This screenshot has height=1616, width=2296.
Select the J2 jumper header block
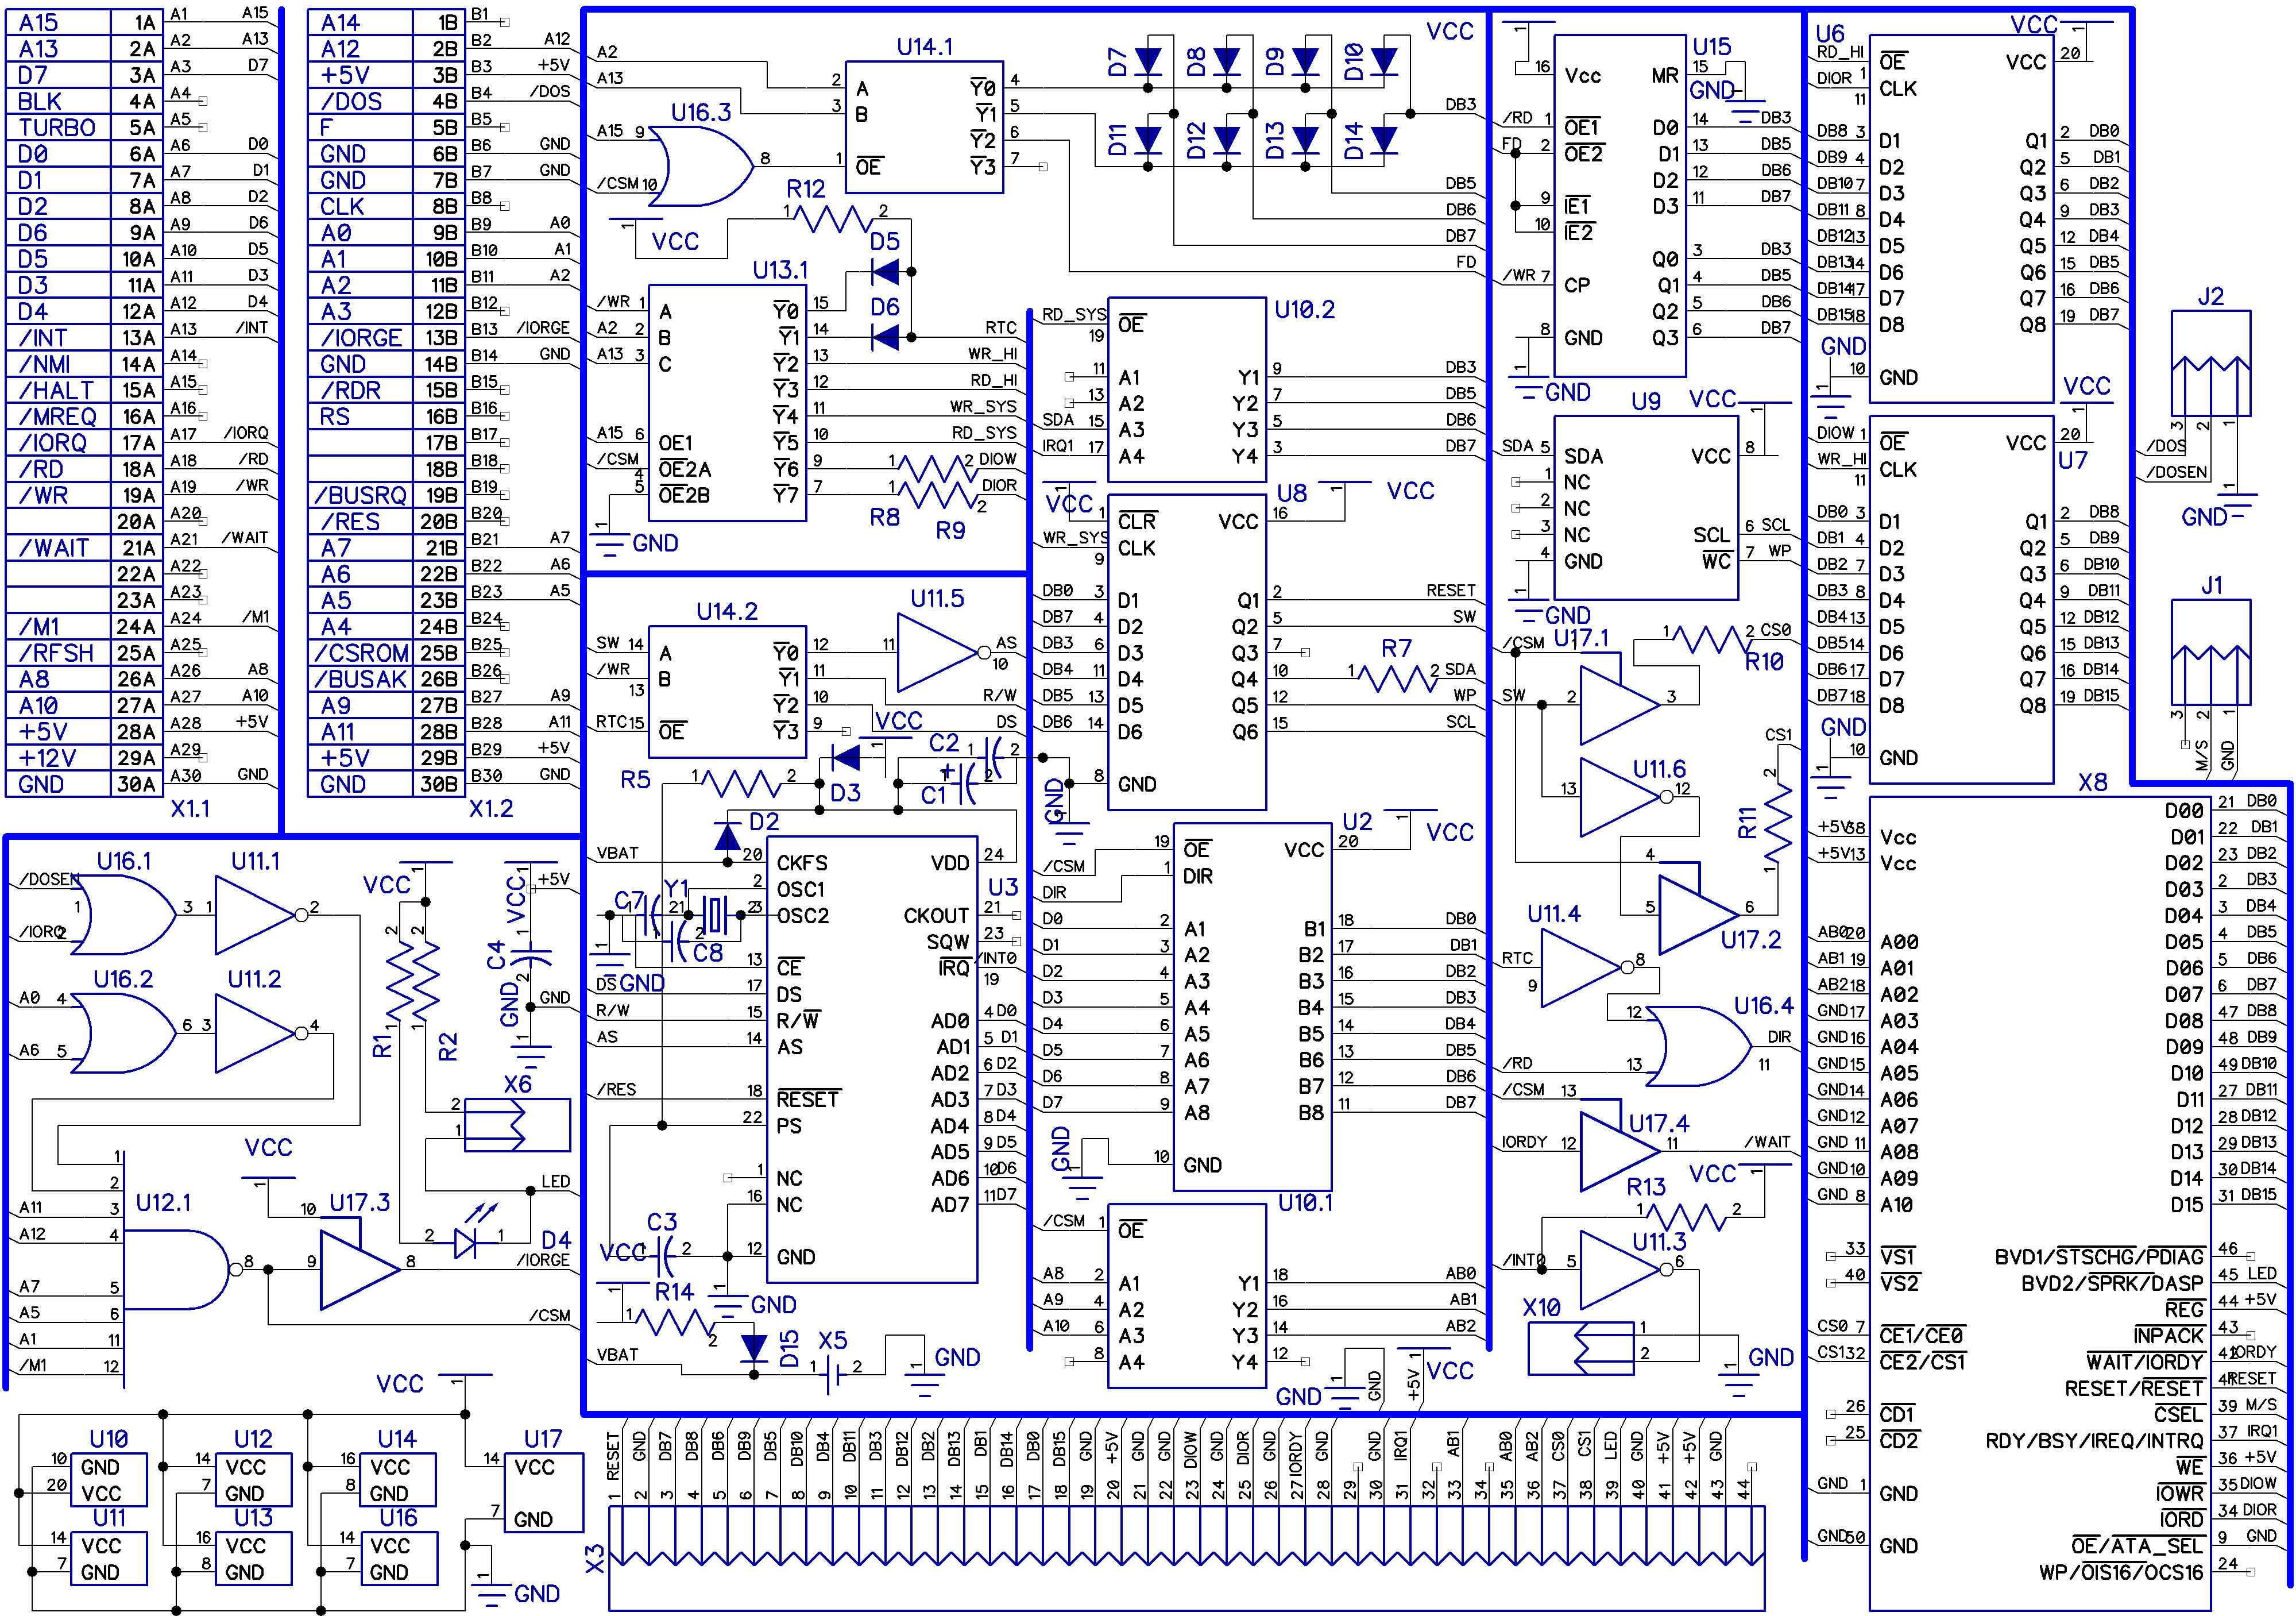coord(2210,364)
